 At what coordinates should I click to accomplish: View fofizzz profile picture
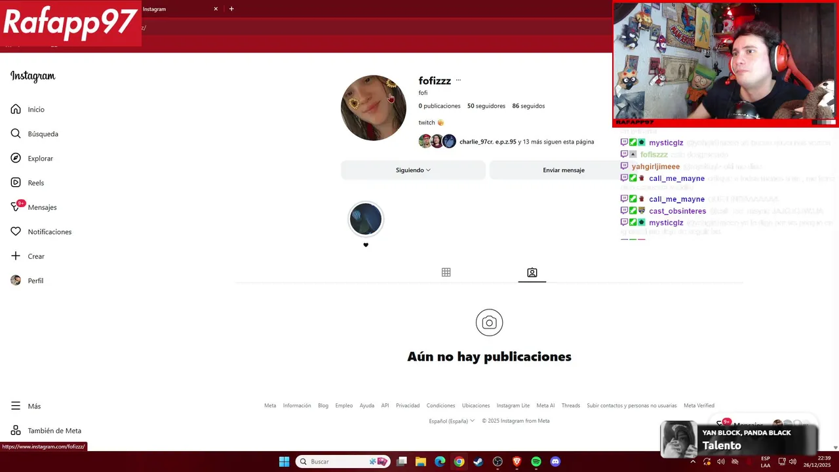pos(374,108)
